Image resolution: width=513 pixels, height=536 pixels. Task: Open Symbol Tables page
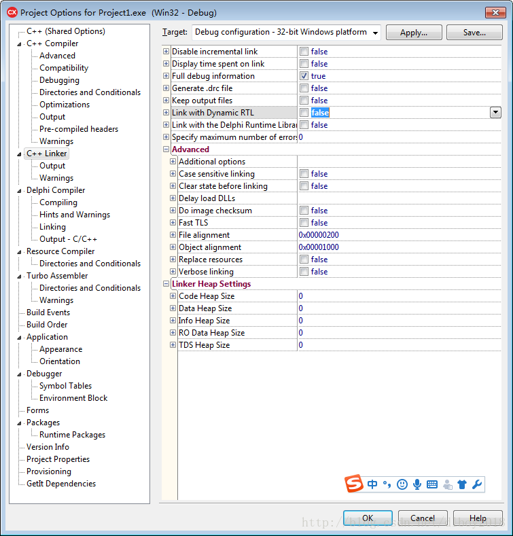click(x=65, y=386)
